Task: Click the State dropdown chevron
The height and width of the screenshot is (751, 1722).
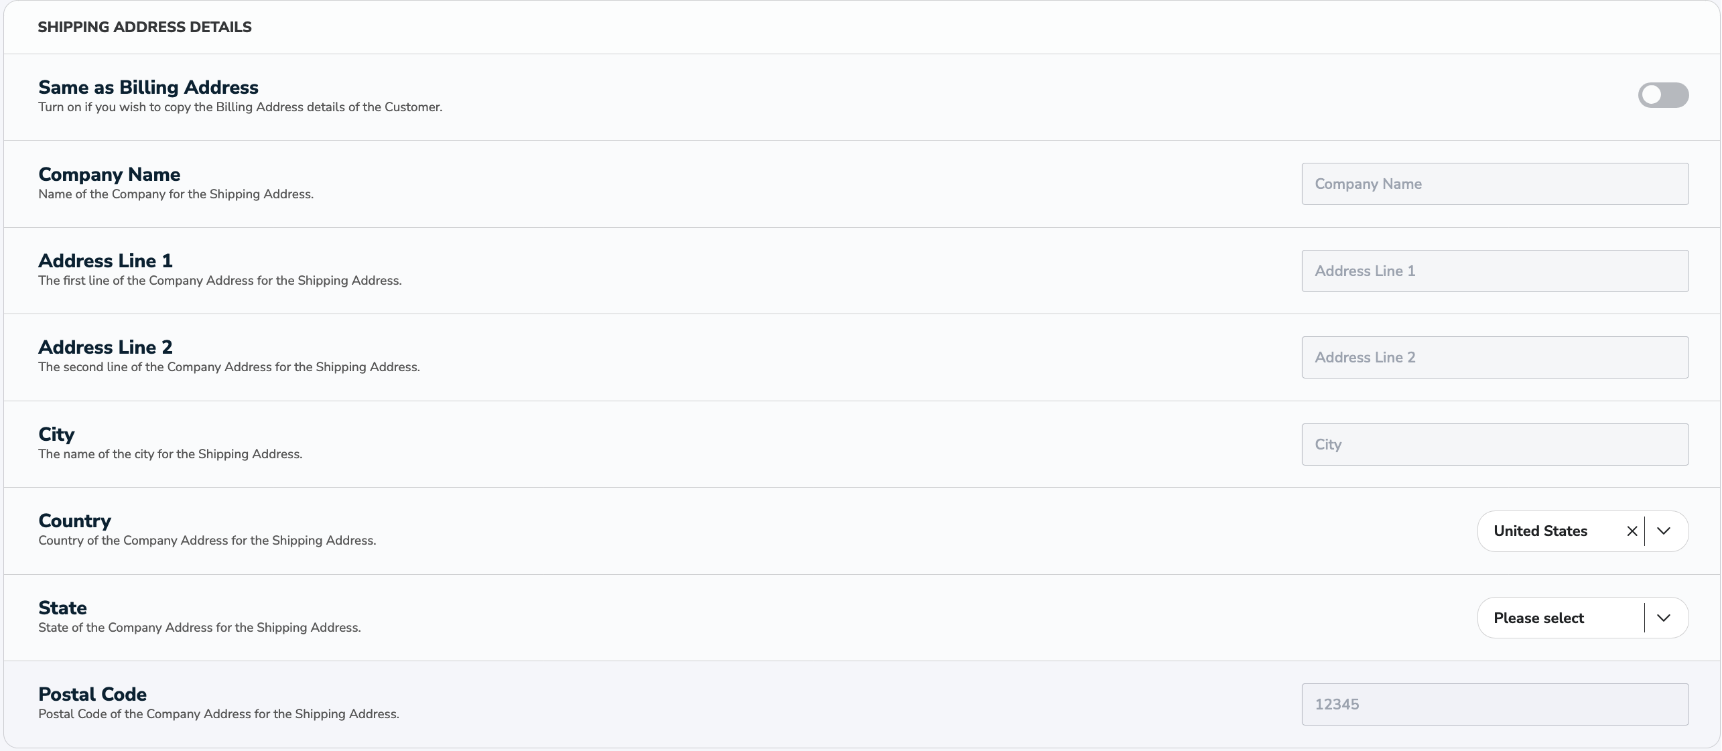Action: point(1664,618)
